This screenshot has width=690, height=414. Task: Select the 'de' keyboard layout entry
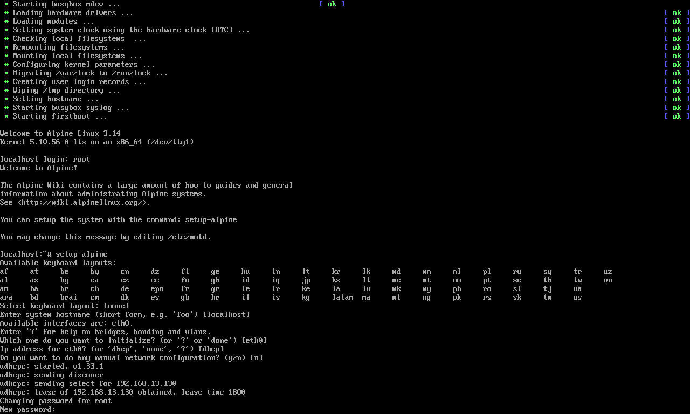click(x=125, y=288)
